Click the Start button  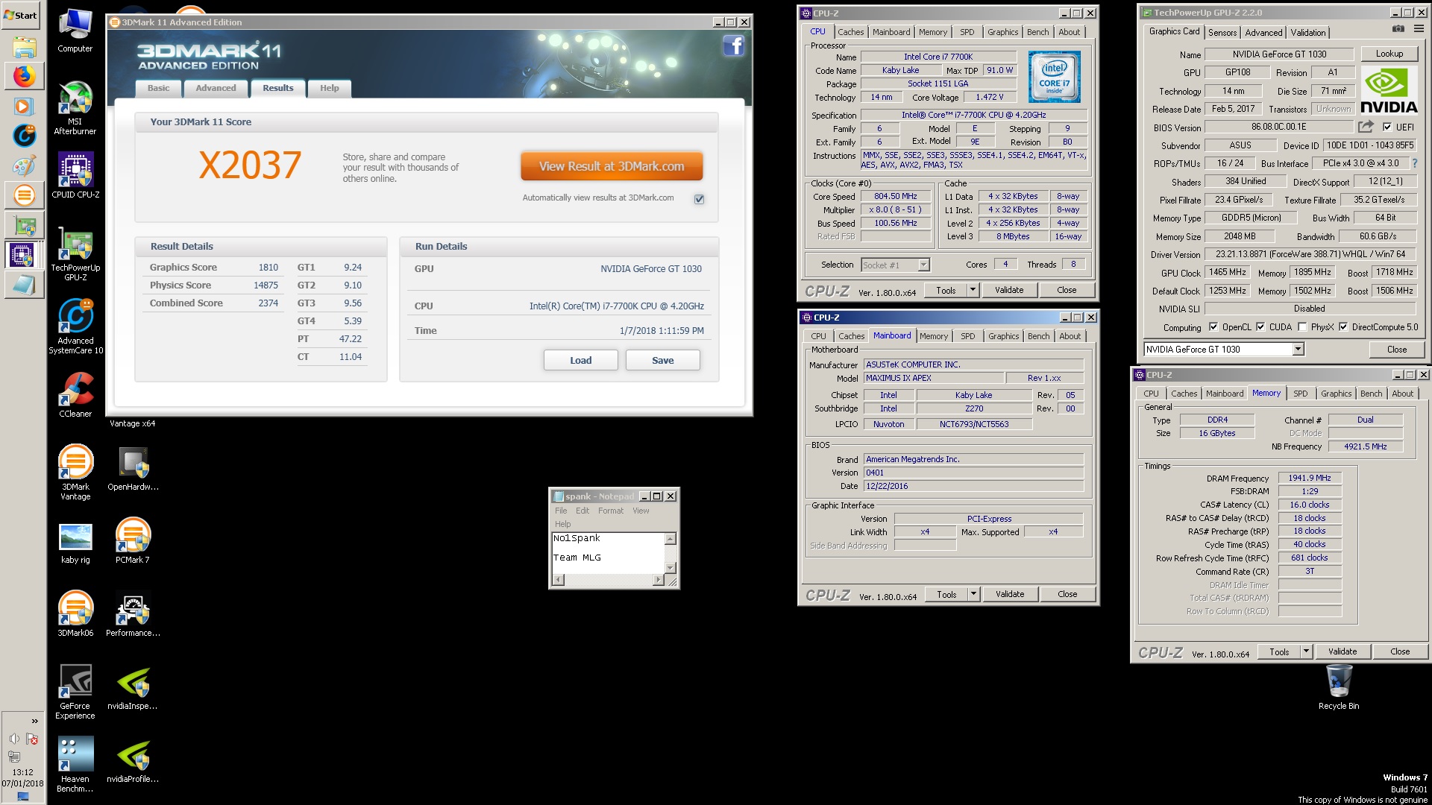[x=21, y=15]
